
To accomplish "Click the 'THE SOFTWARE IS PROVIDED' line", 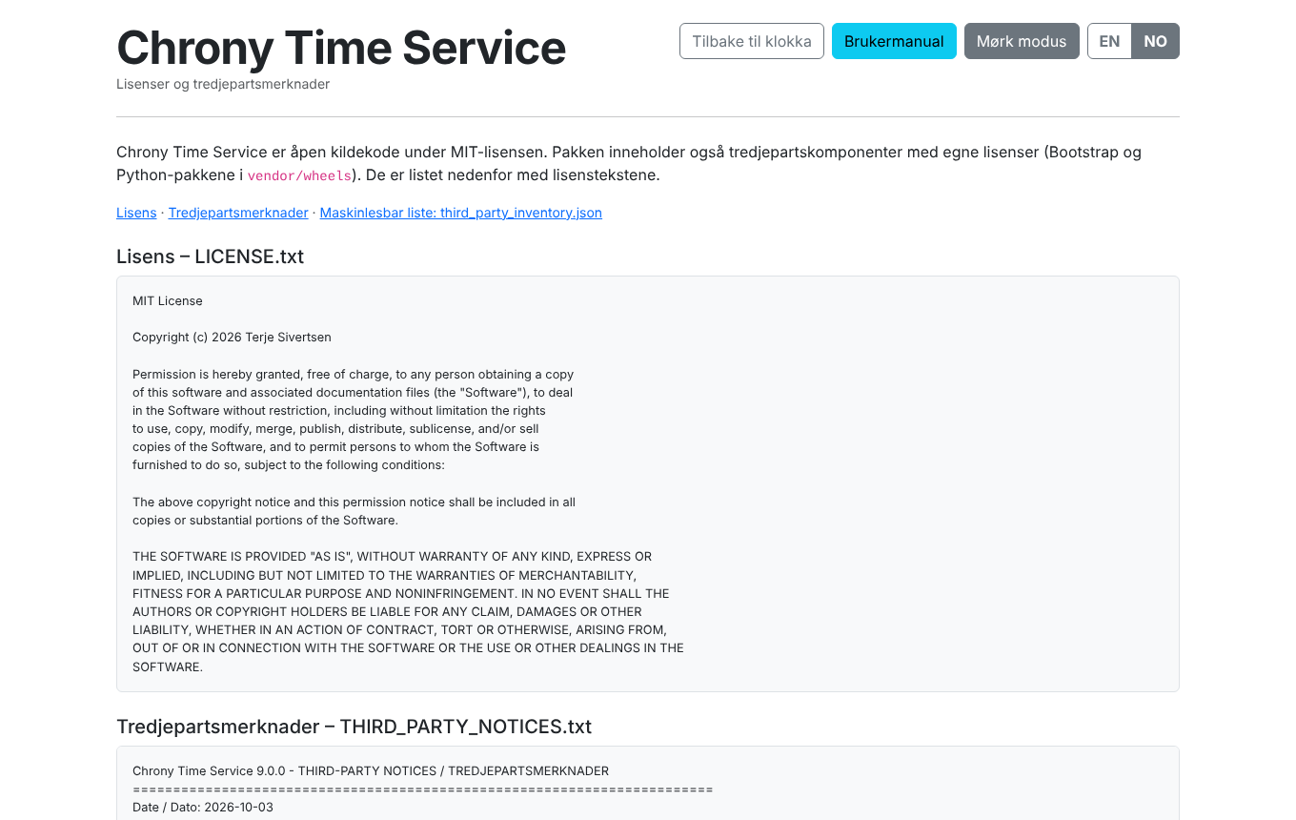I will (x=392, y=557).
